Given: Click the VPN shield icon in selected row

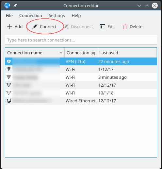Looking at the screenshot, I should 9,61.
